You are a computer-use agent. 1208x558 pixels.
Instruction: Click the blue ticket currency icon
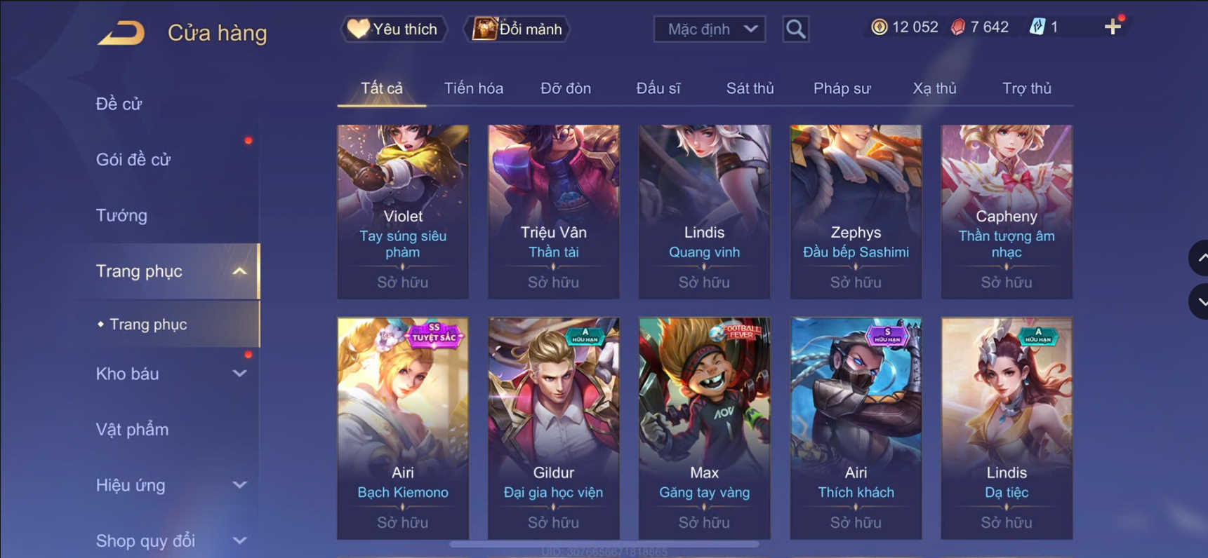point(1037,27)
